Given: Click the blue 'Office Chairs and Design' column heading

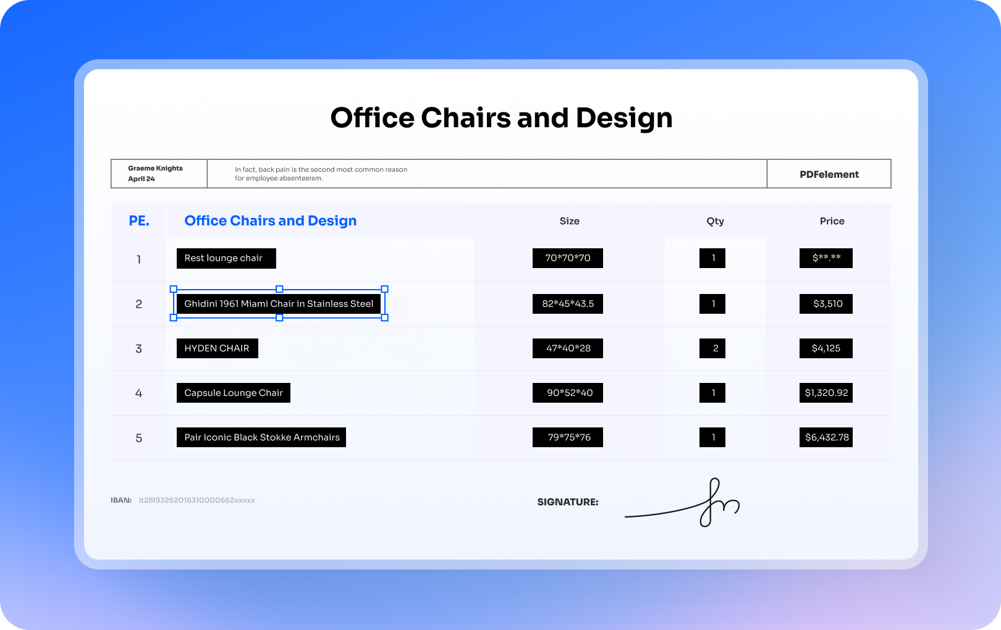Looking at the screenshot, I should coord(271,220).
